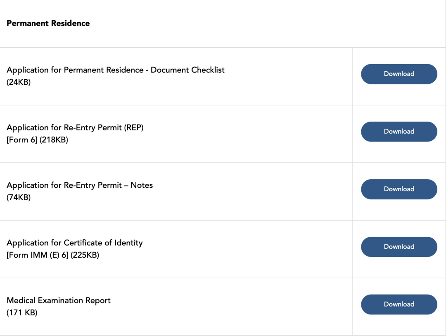Click 'Application for Re-Entry Permit (REP)' title text
The height and width of the screenshot is (336, 446).
pyautogui.click(x=75, y=127)
